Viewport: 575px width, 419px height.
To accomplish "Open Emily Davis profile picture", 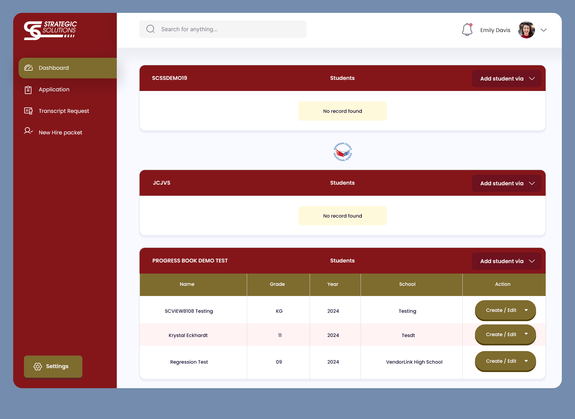I will pos(526,30).
